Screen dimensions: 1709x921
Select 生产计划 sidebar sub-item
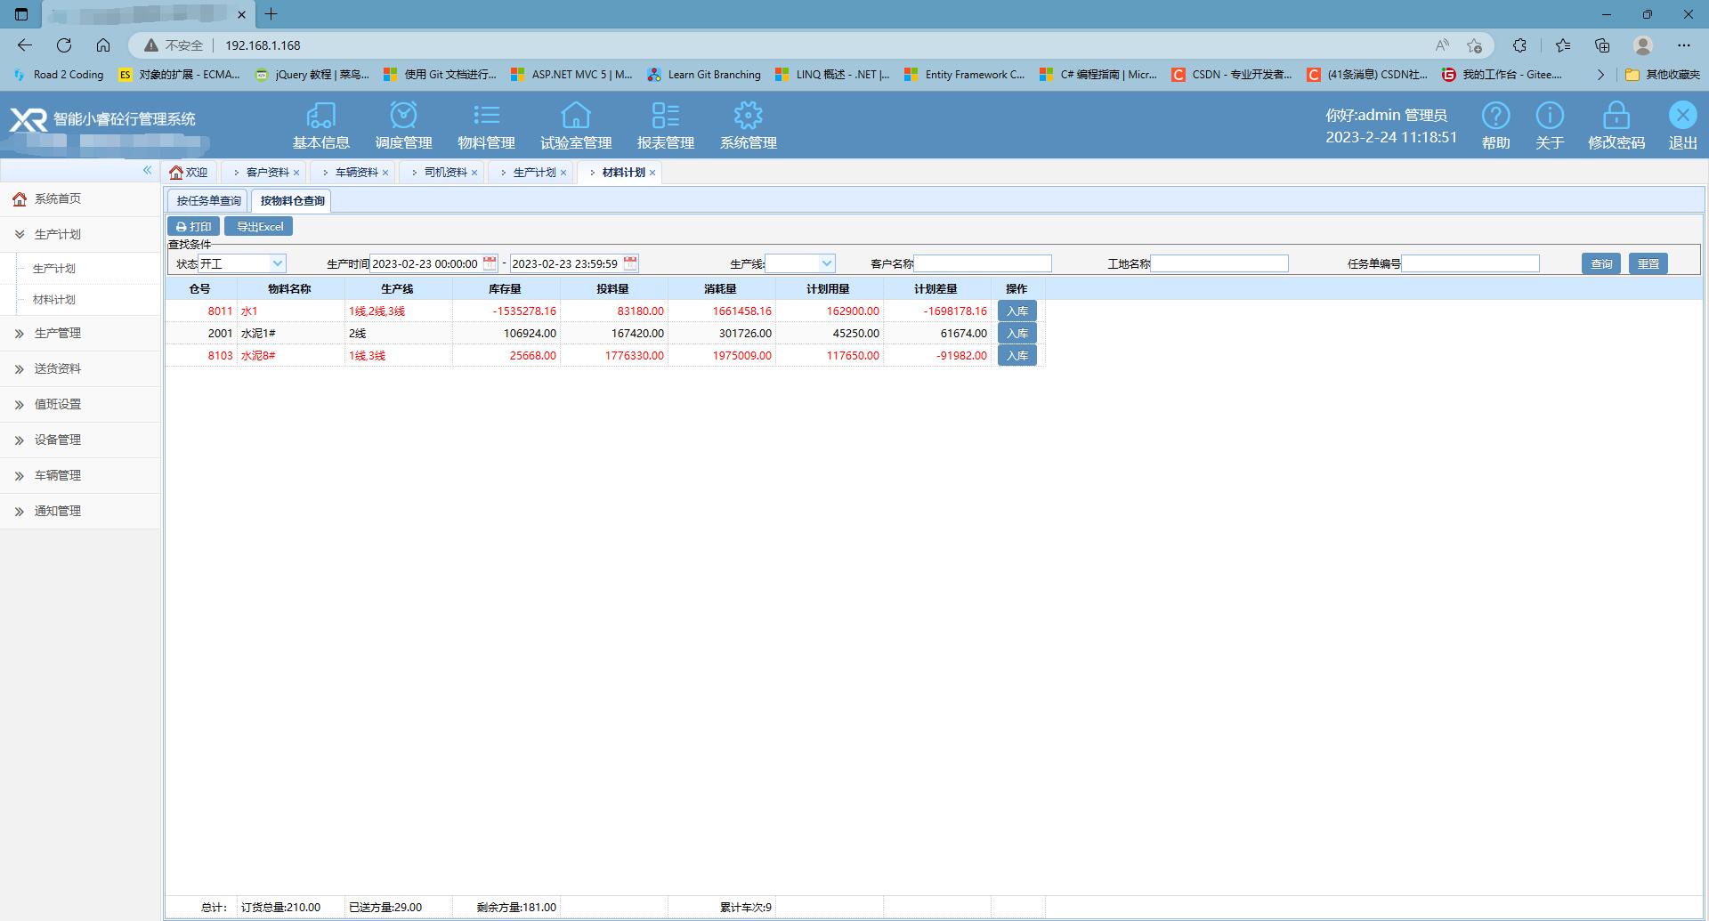click(x=54, y=269)
